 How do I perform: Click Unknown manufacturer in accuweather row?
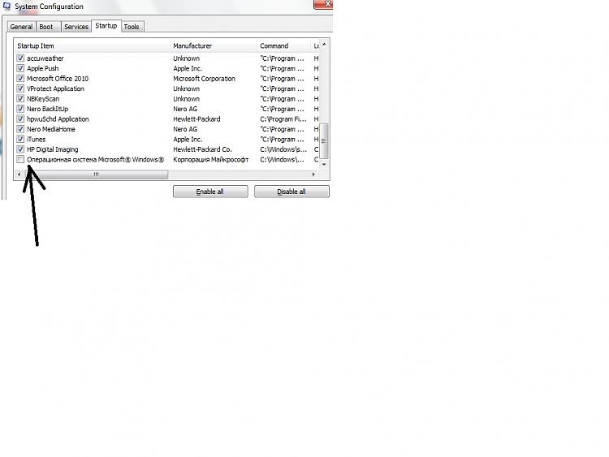click(x=187, y=58)
